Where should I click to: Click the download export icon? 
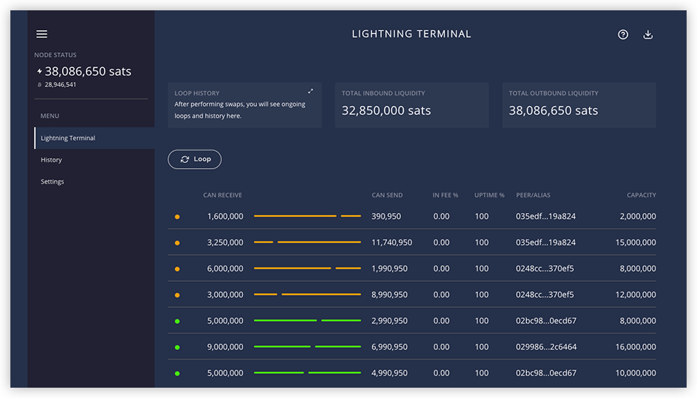[x=647, y=34]
